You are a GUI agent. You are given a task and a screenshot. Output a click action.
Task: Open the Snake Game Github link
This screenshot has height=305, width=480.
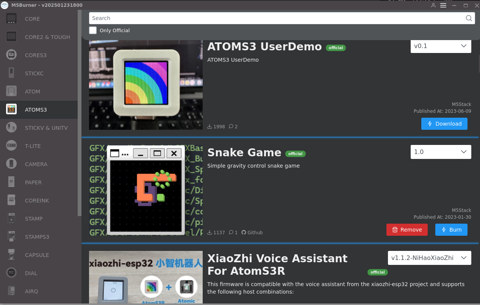tap(252, 232)
